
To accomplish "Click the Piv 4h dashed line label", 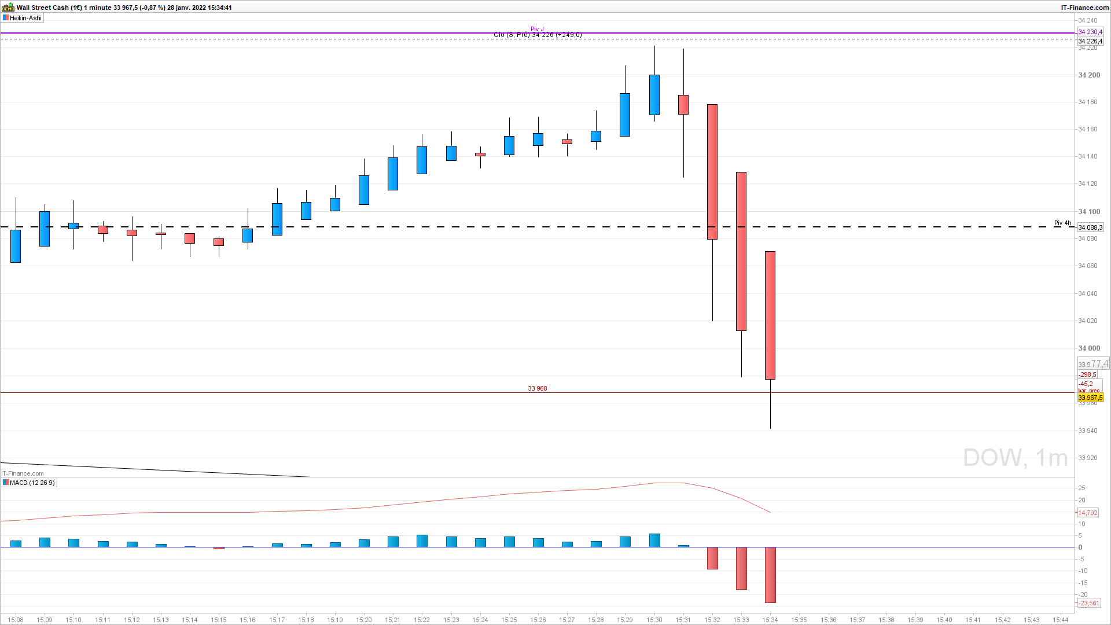I will (x=1062, y=223).
